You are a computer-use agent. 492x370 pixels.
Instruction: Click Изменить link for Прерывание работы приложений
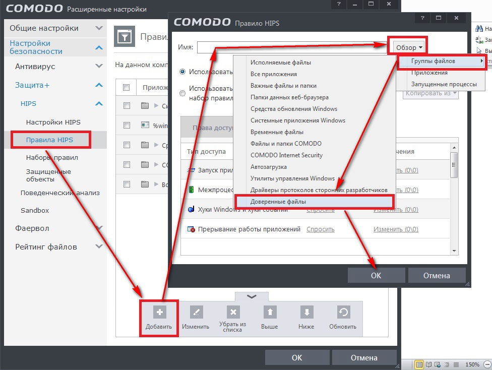(x=396, y=229)
